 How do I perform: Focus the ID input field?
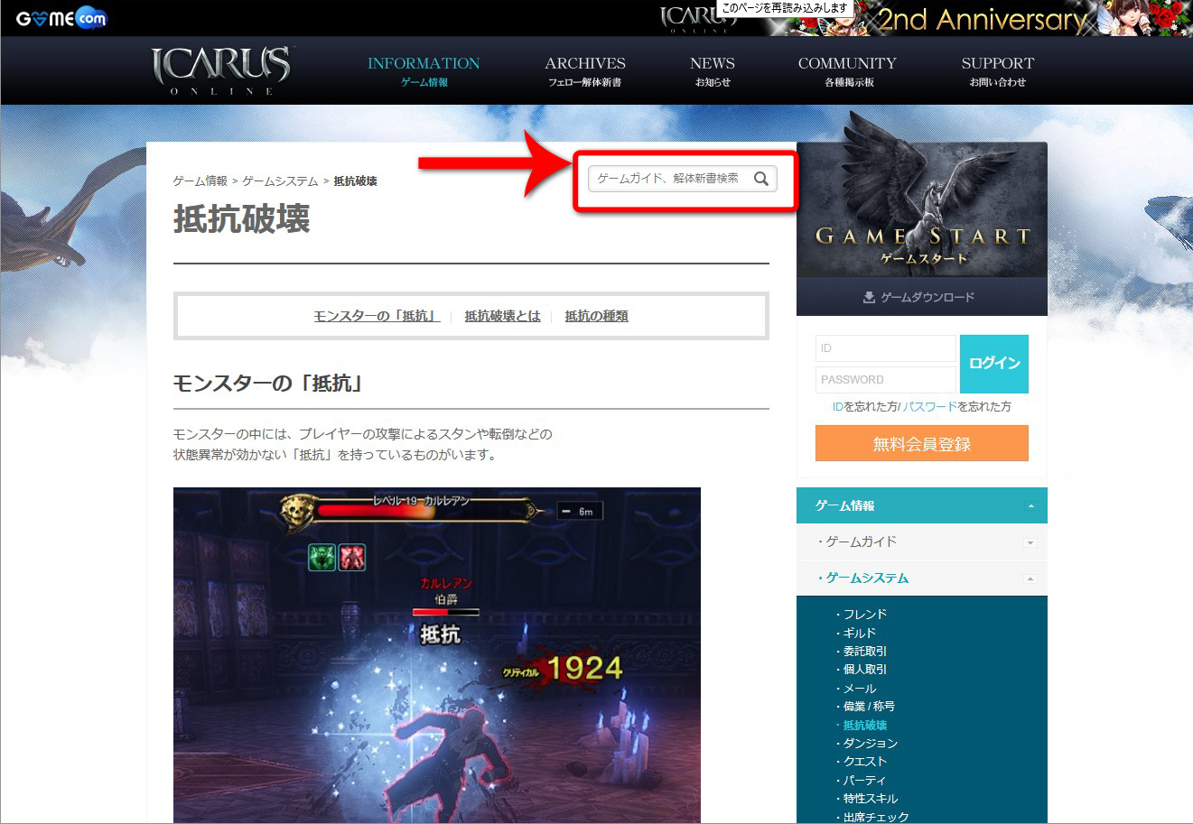885,348
